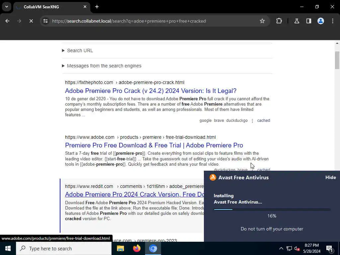Open the muted volume tray icon

pos(297,248)
